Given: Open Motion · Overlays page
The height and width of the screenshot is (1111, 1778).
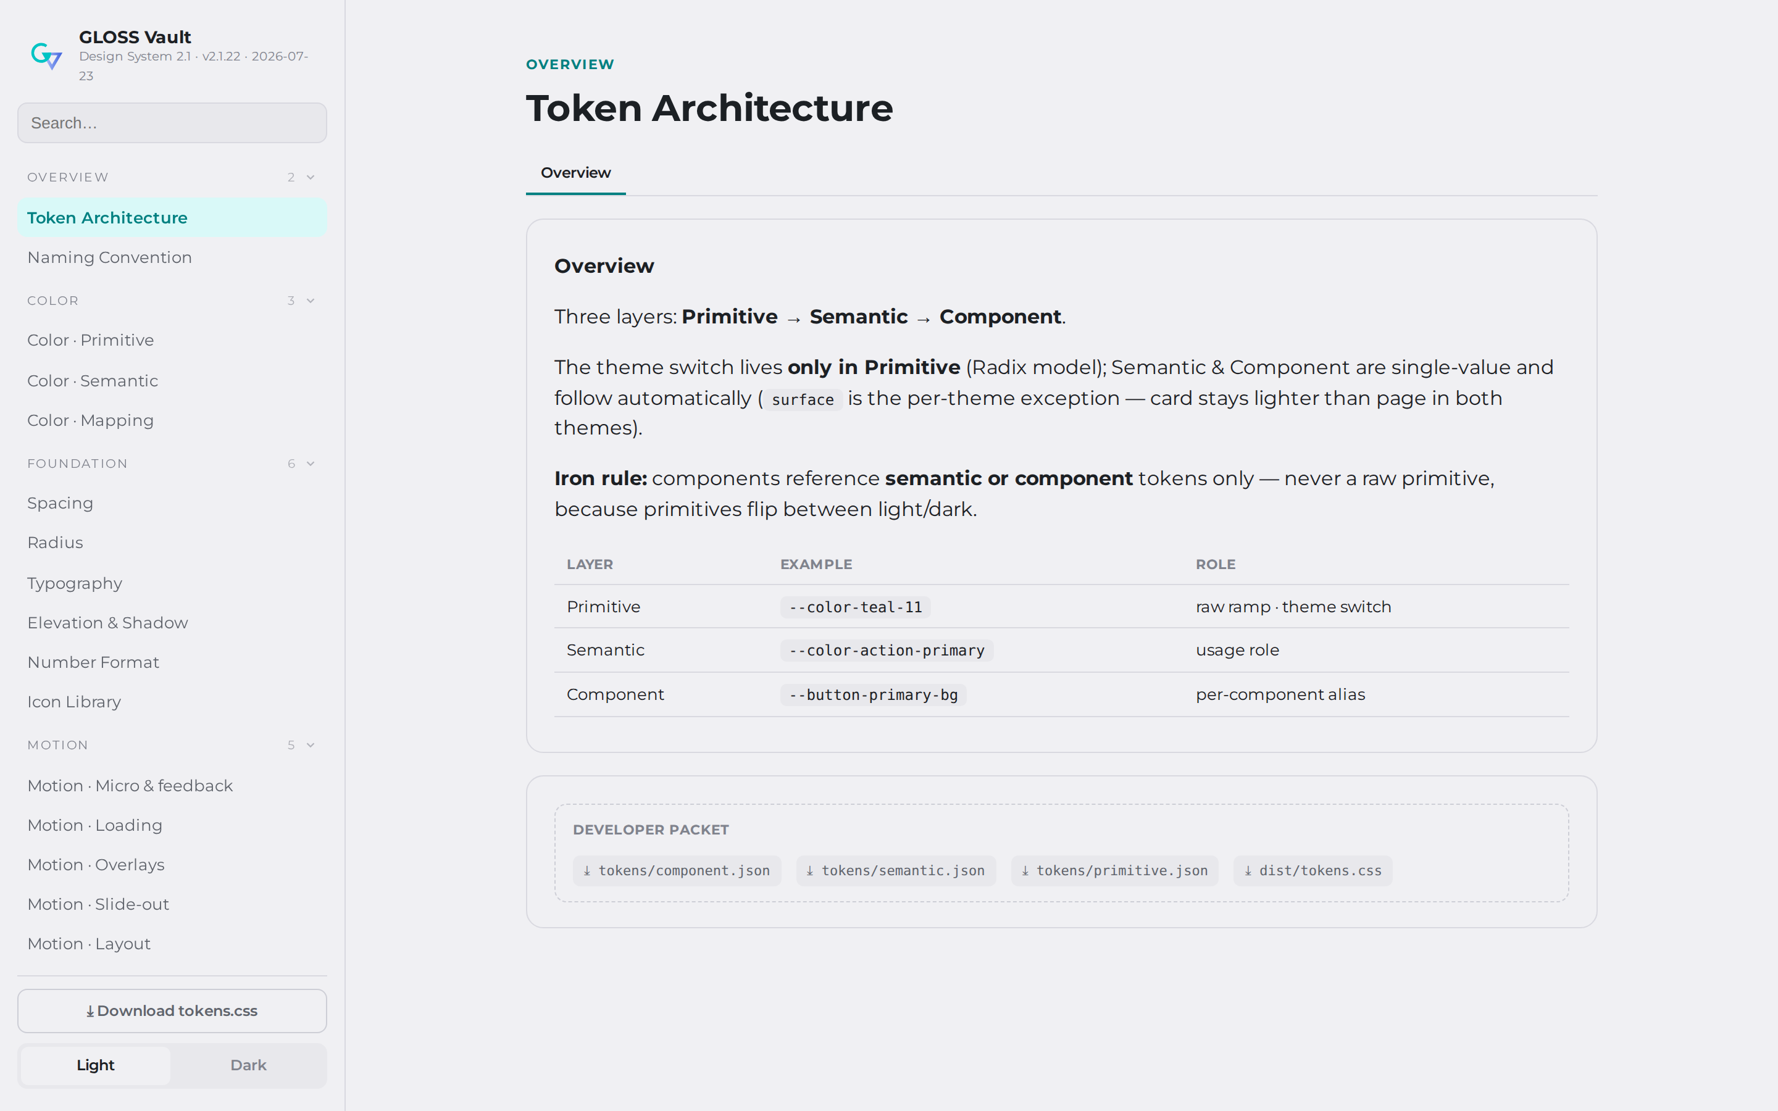Looking at the screenshot, I should (x=172, y=865).
